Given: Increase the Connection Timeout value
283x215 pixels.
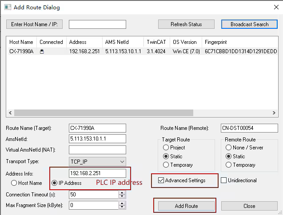Looking at the screenshot, I should 122,193.
